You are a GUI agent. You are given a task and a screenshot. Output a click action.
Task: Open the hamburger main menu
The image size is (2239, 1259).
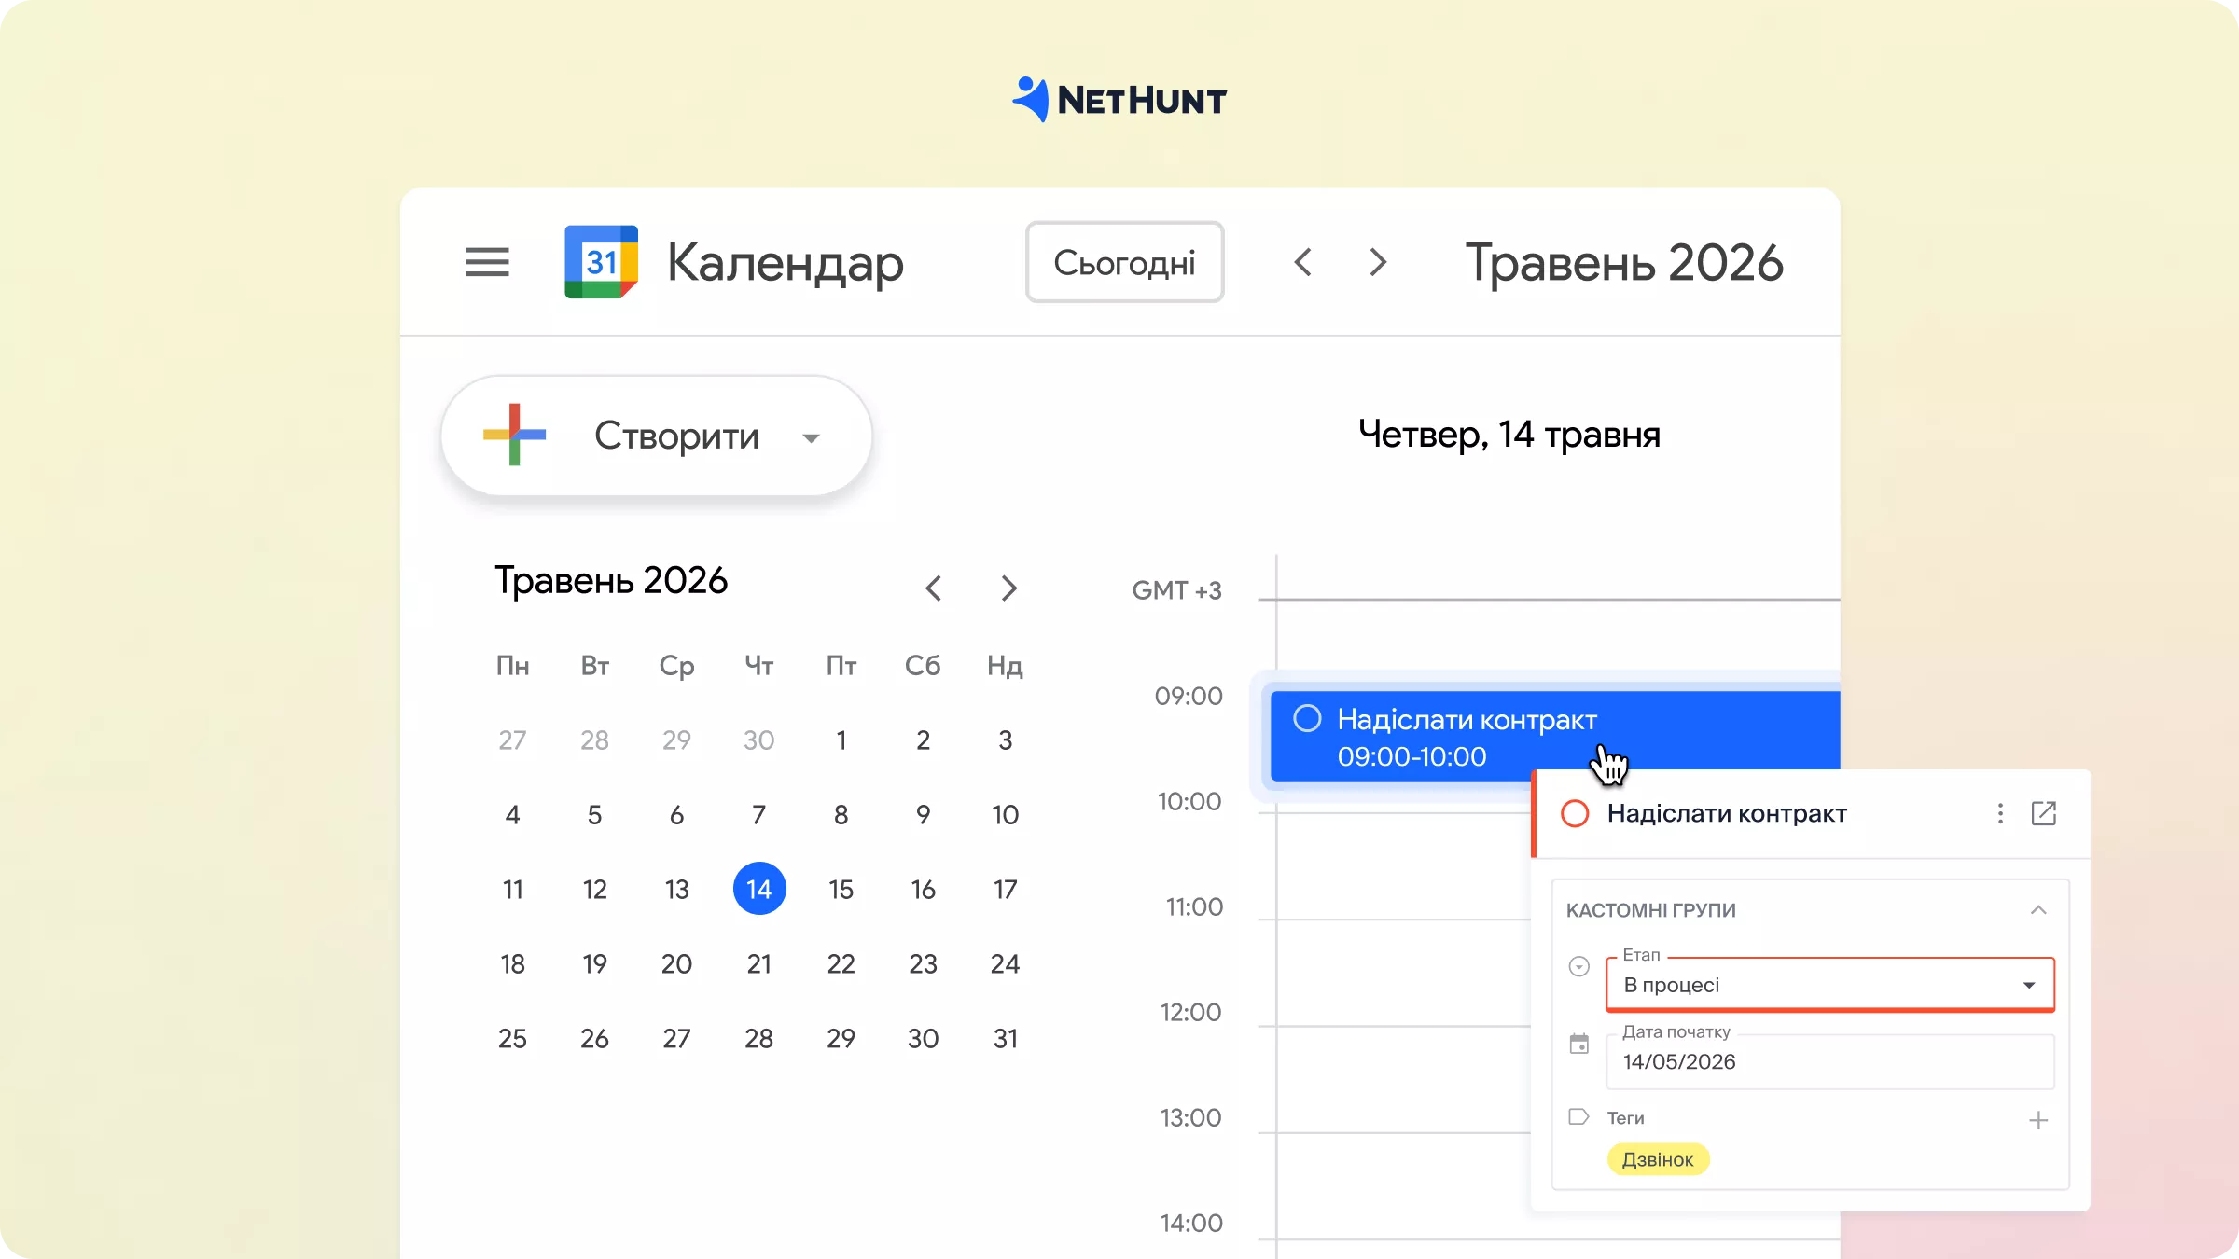(487, 262)
